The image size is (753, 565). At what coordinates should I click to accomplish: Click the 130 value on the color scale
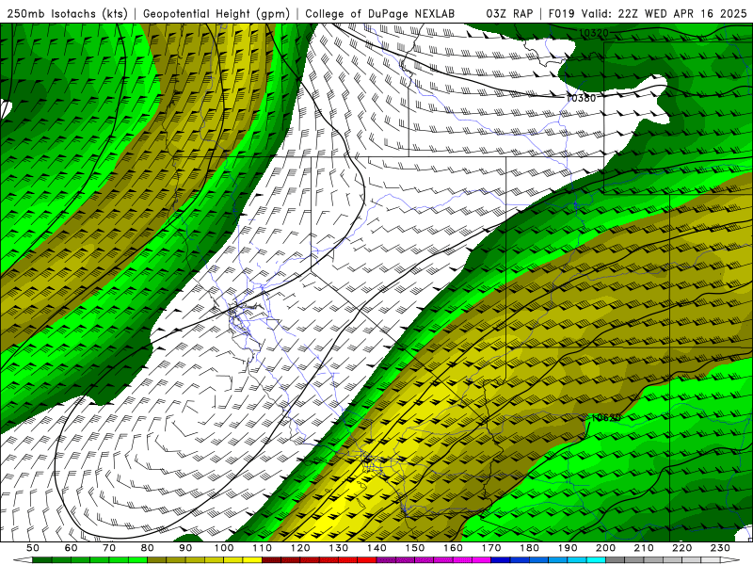(x=339, y=548)
